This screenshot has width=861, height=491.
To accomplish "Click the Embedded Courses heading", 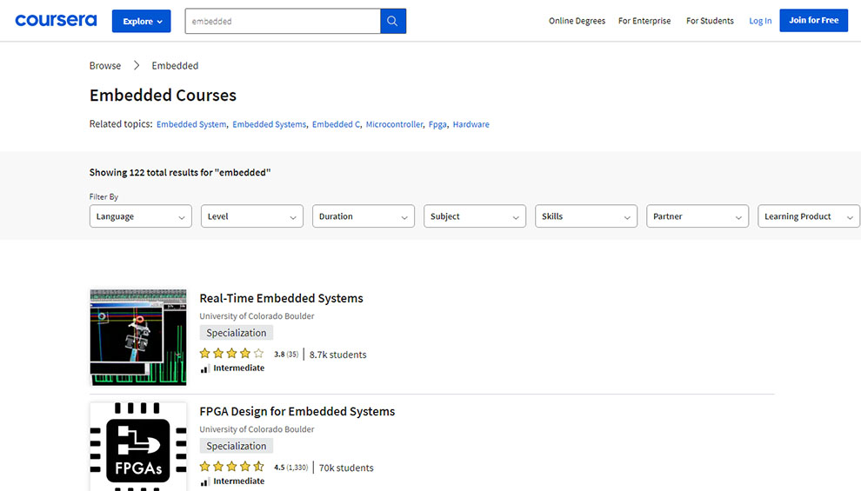I will pyautogui.click(x=164, y=95).
